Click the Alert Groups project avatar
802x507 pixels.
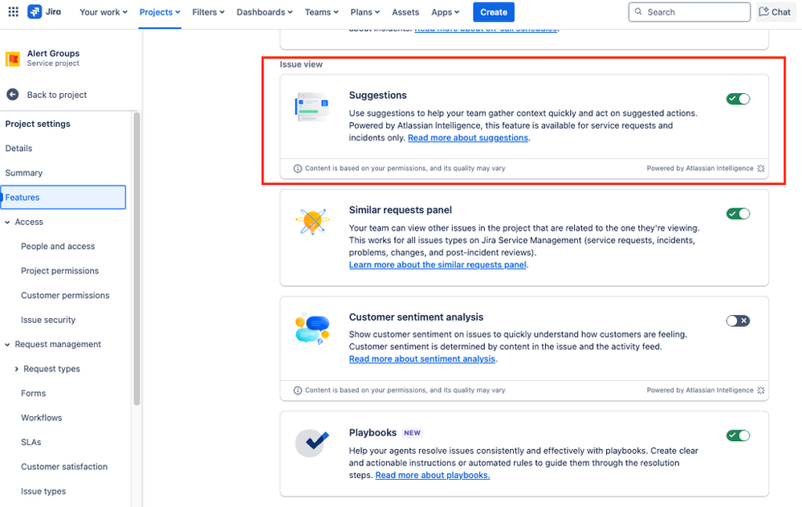tap(13, 59)
